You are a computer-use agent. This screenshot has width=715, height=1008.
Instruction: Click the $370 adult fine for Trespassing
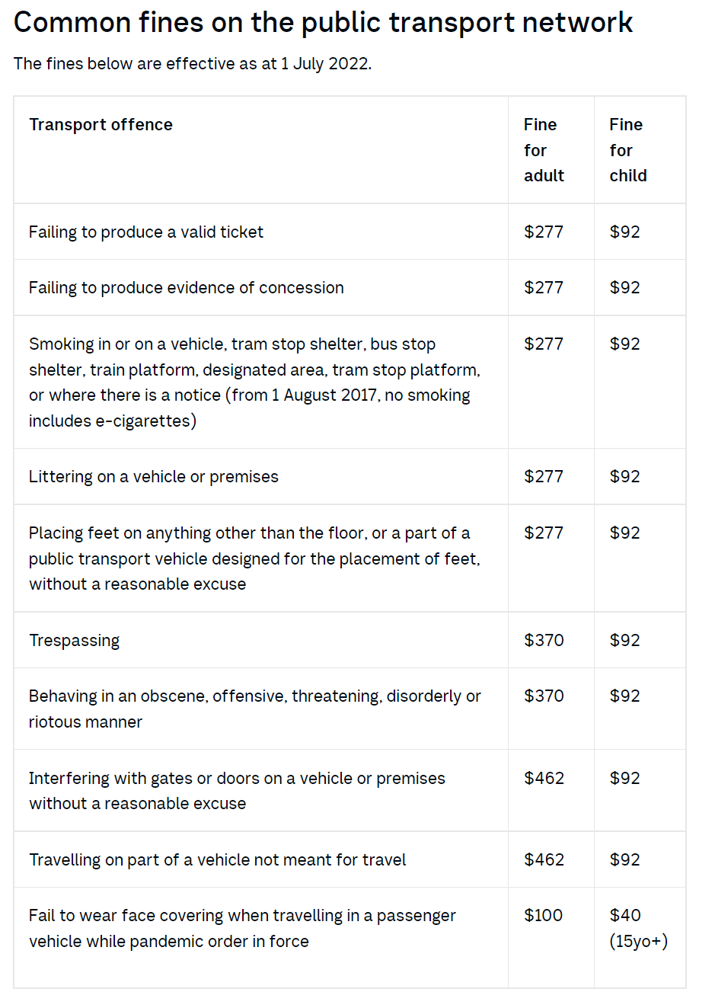coord(544,640)
